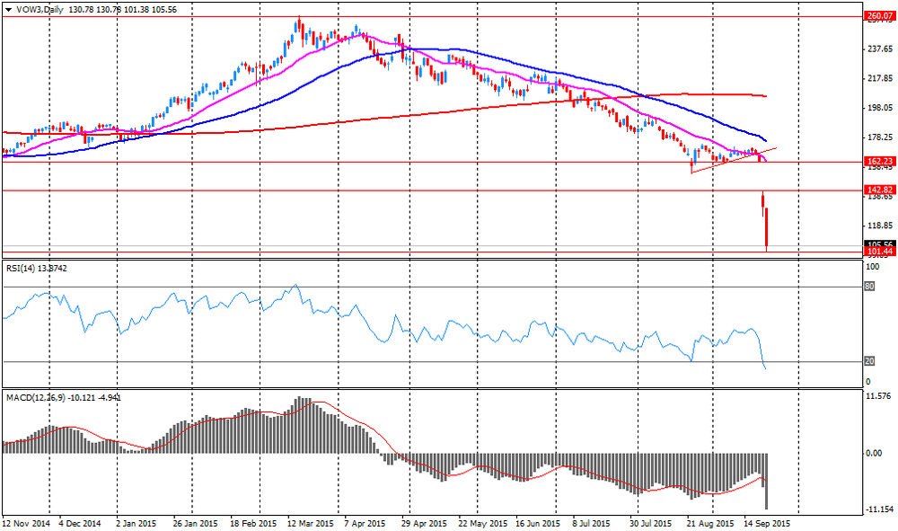898x531 pixels.
Task: Open the chart menu triangle beside VOW3,Daily
Action: pyautogui.click(x=8, y=10)
